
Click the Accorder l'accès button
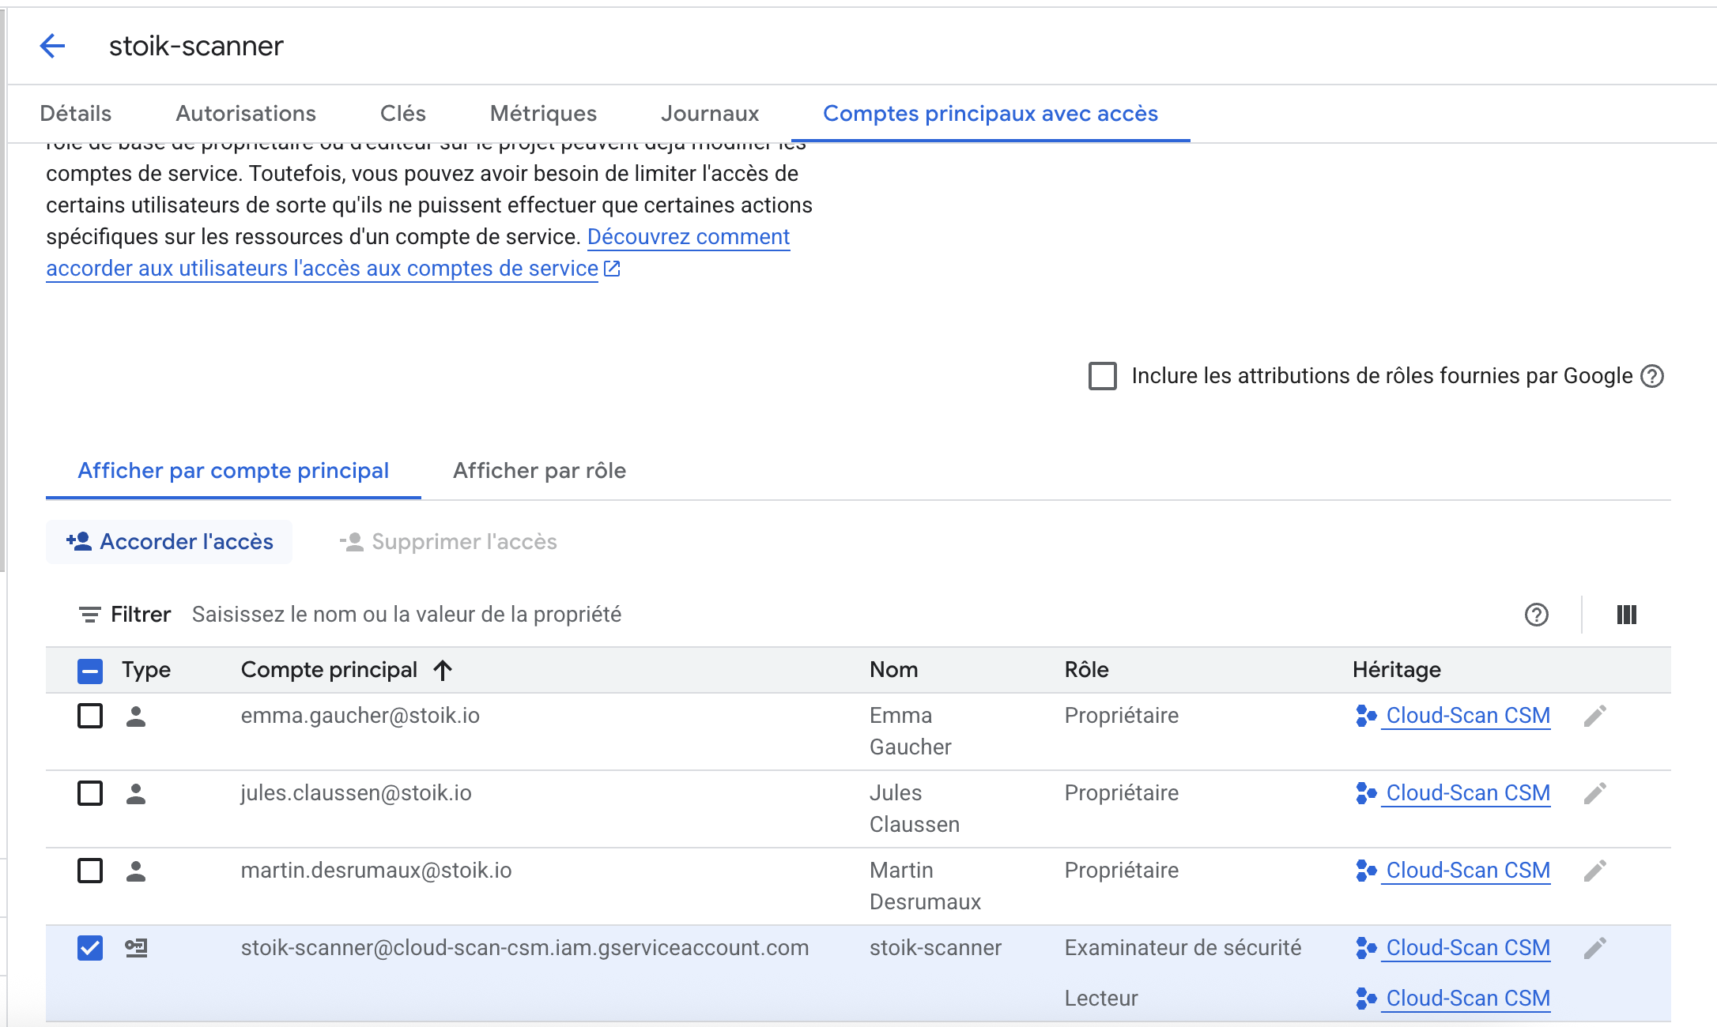(169, 542)
